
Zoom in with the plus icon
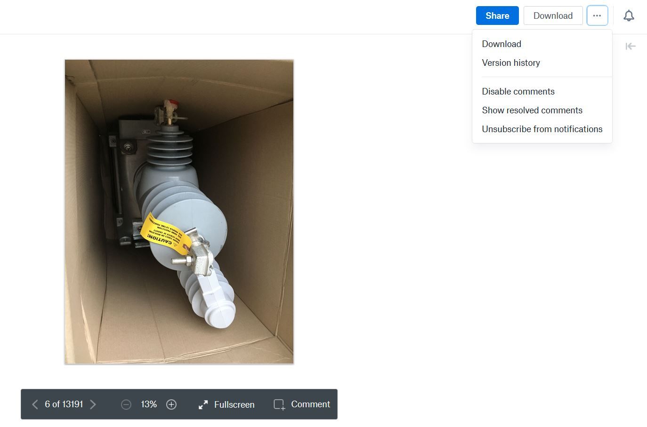tap(171, 404)
